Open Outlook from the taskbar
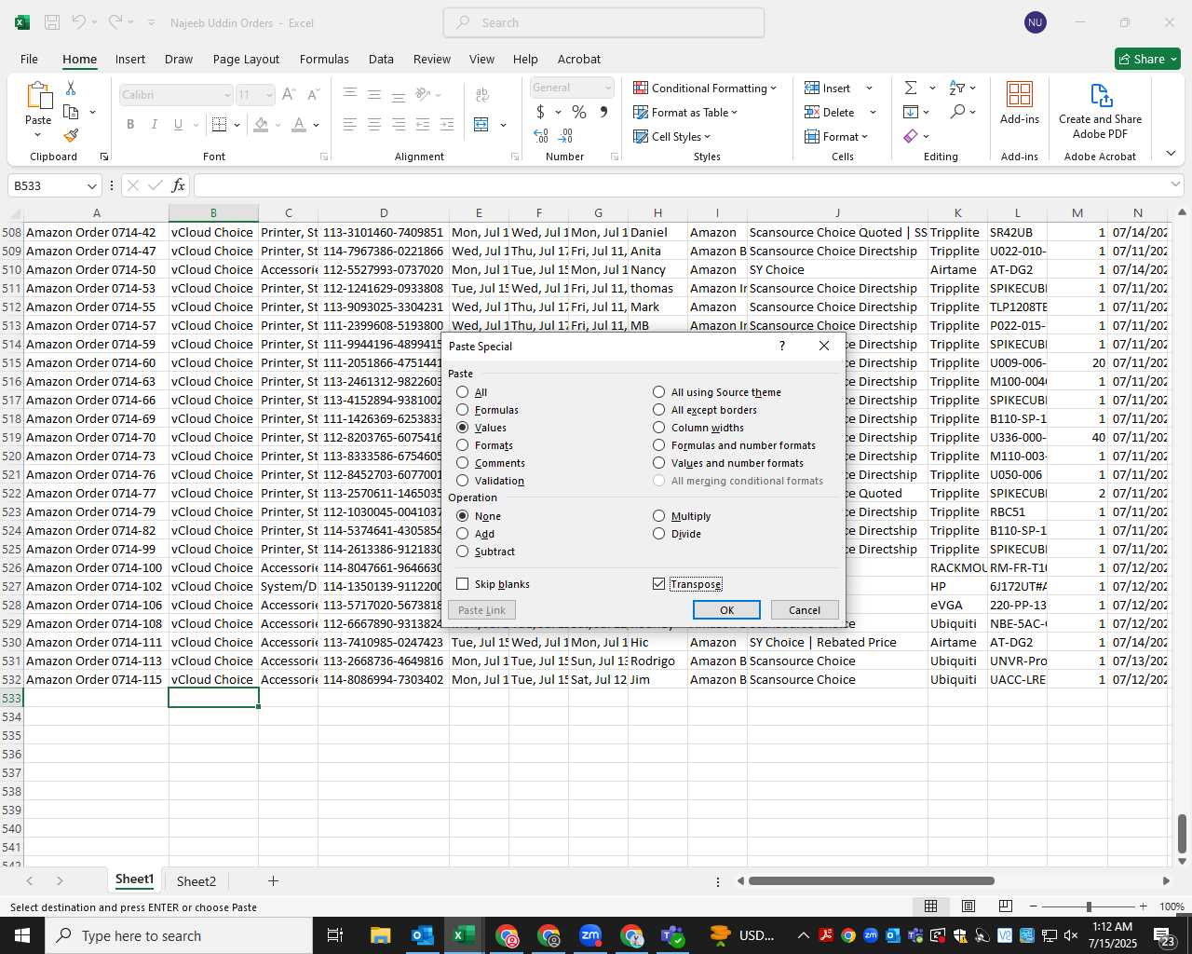The width and height of the screenshot is (1192, 954). (422, 935)
